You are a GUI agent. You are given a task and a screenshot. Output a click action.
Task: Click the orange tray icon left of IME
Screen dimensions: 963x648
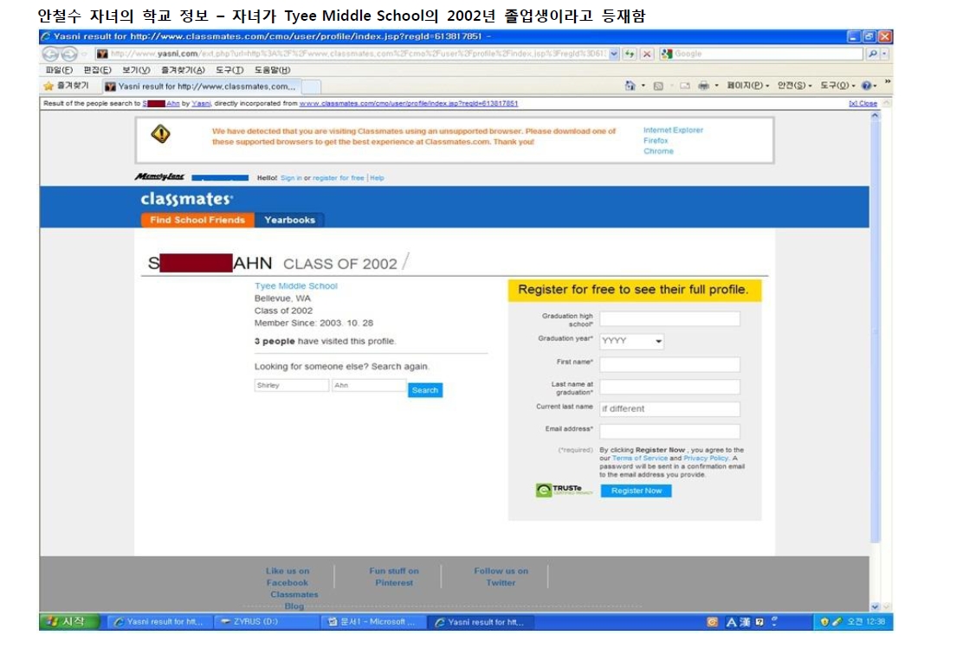click(713, 622)
